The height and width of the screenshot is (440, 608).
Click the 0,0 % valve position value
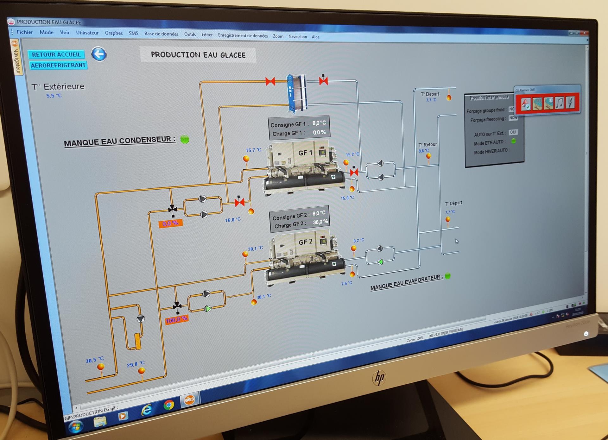[171, 223]
